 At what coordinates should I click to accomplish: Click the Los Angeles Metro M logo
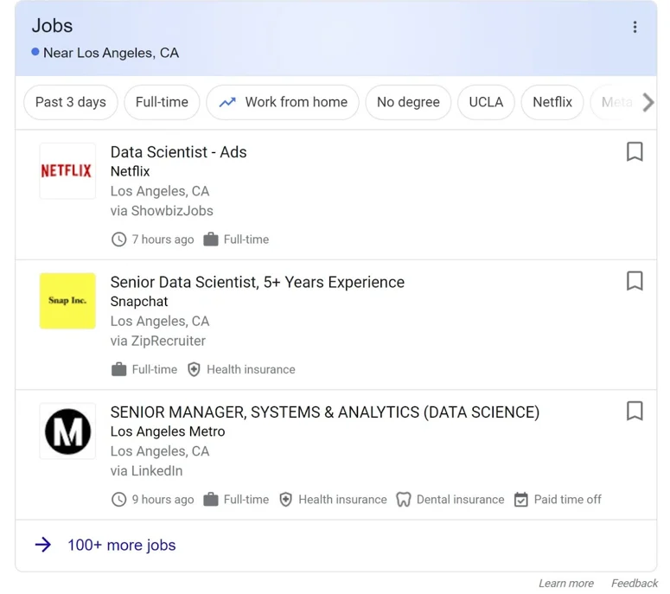coord(67,431)
